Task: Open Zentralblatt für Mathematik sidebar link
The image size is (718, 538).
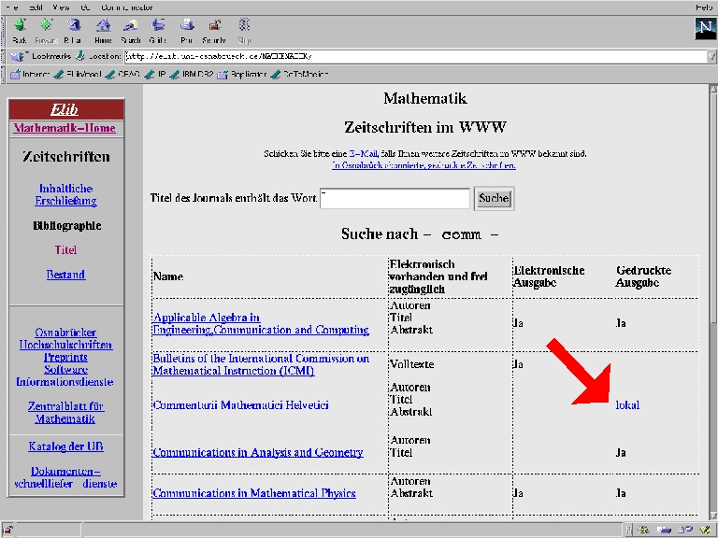Action: (65, 412)
